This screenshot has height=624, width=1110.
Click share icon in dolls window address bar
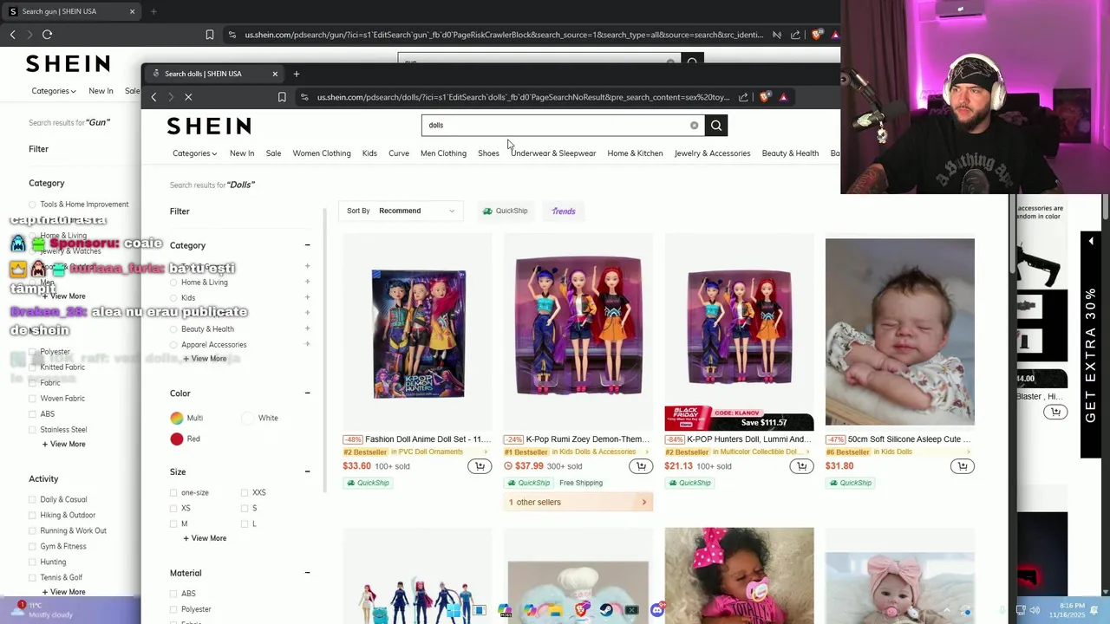[743, 97]
